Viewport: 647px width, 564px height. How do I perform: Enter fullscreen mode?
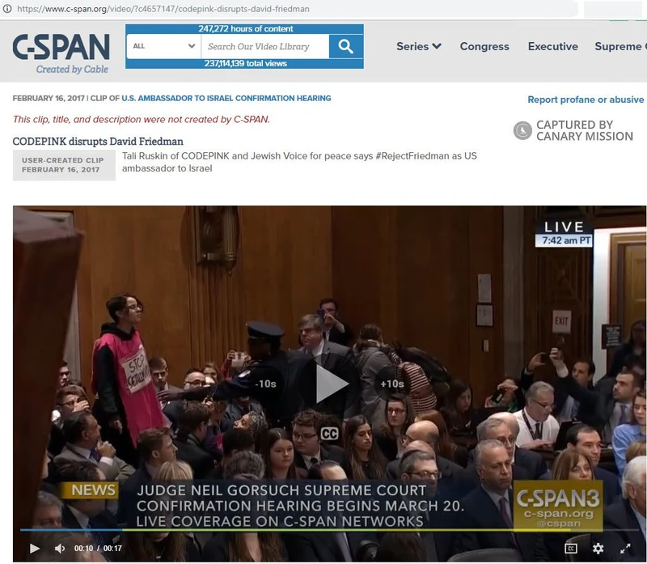[x=625, y=549]
